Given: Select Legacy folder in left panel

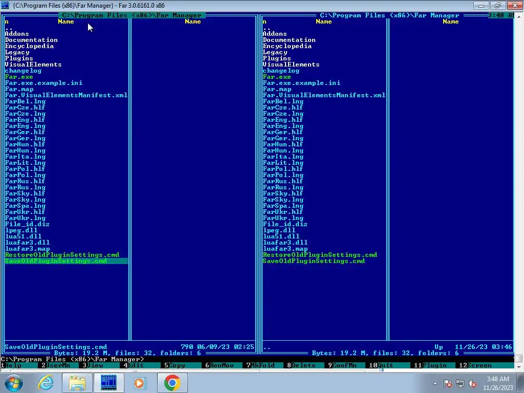Looking at the screenshot, I should click(17, 52).
